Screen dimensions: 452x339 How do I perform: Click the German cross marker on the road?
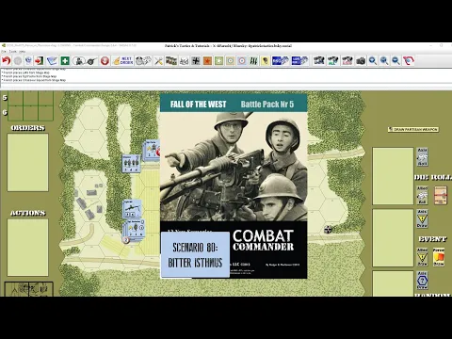[328, 230]
